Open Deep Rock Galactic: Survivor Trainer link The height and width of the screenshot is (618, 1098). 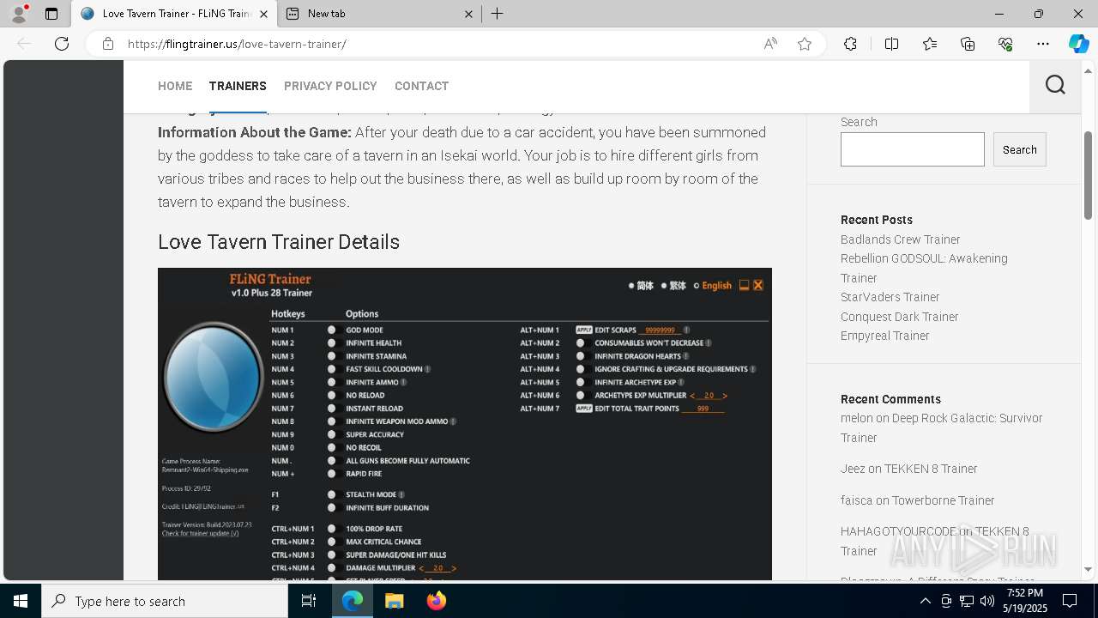click(x=942, y=427)
